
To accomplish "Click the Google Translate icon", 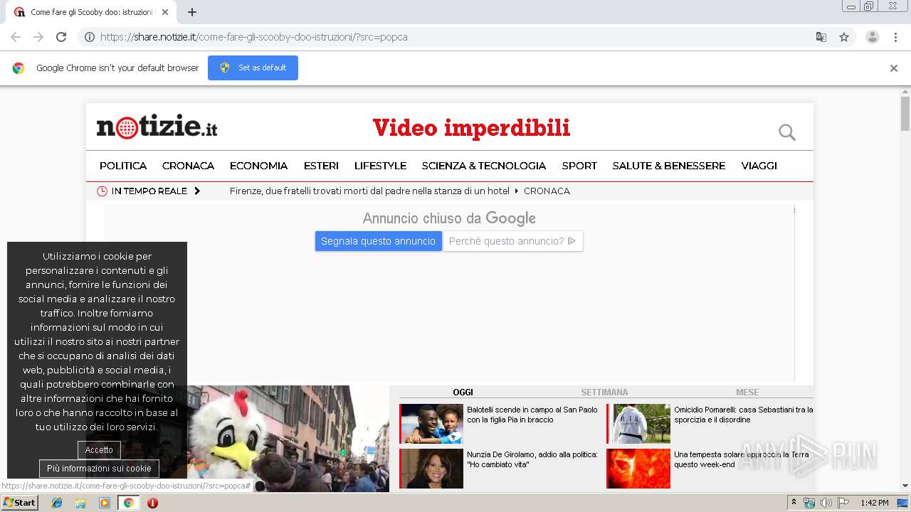I will tap(821, 37).
